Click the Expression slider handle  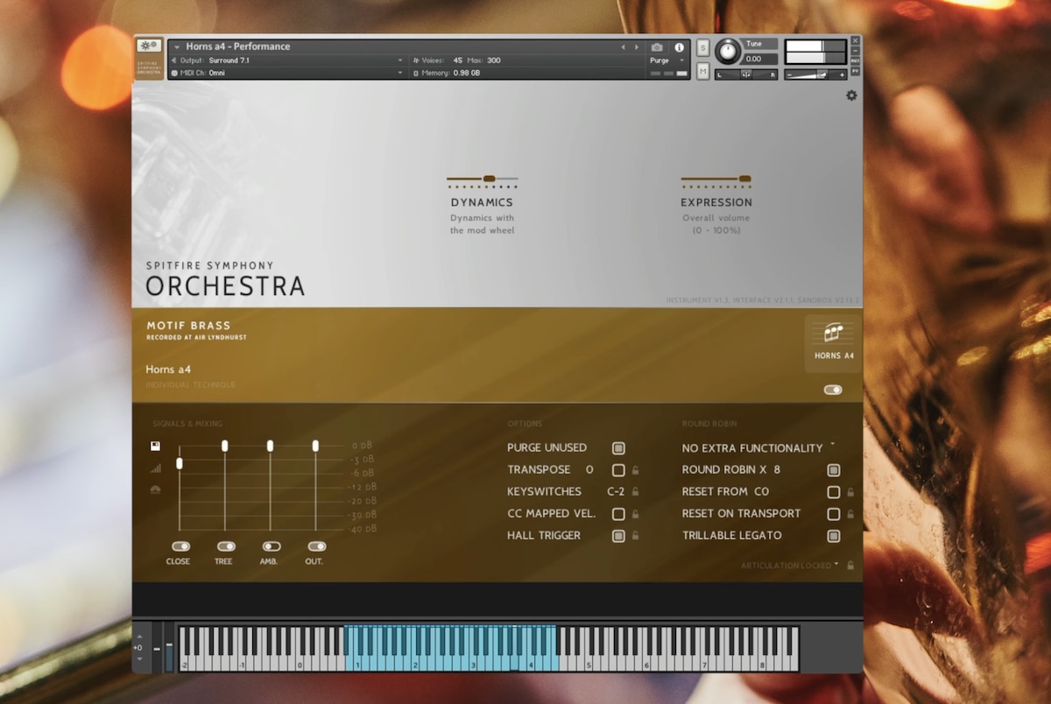pyautogui.click(x=744, y=179)
